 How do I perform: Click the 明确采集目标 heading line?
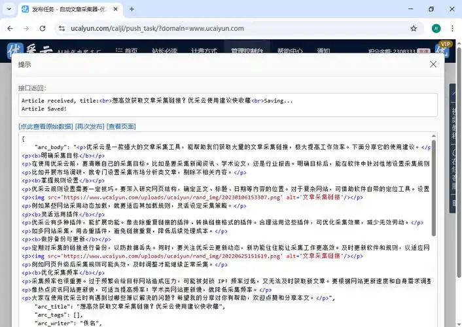(x=63, y=156)
